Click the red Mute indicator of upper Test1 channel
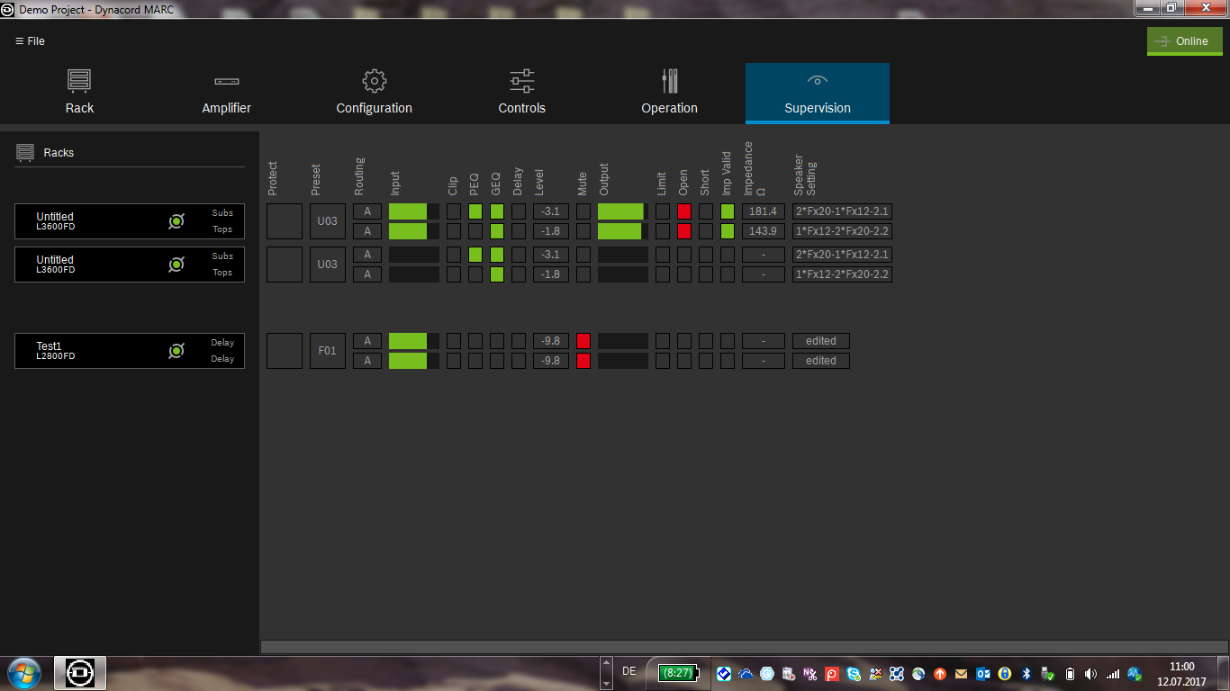Image resolution: width=1230 pixels, height=691 pixels. tap(583, 341)
